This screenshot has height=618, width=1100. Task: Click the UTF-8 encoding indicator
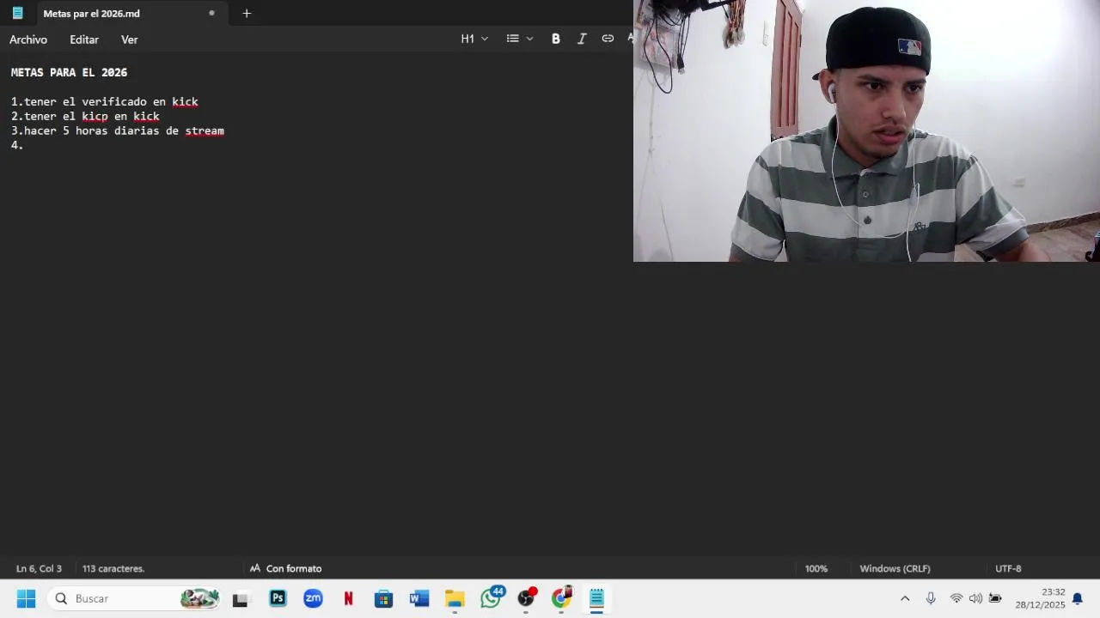pos(1008,568)
